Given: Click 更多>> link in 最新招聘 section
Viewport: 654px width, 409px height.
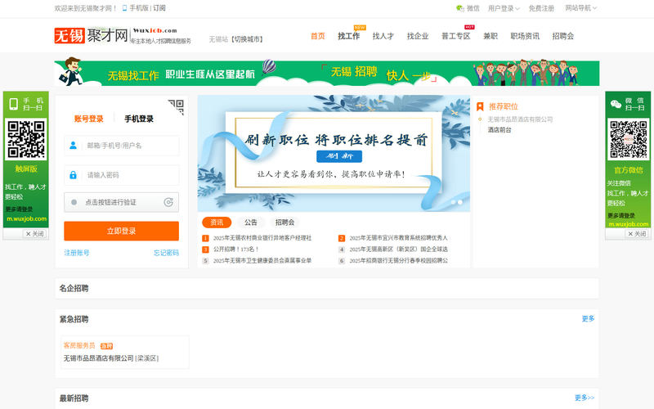Looking at the screenshot, I should pyautogui.click(x=585, y=398).
